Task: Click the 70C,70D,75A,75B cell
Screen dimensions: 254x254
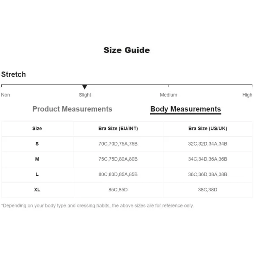Action: [x=118, y=144]
